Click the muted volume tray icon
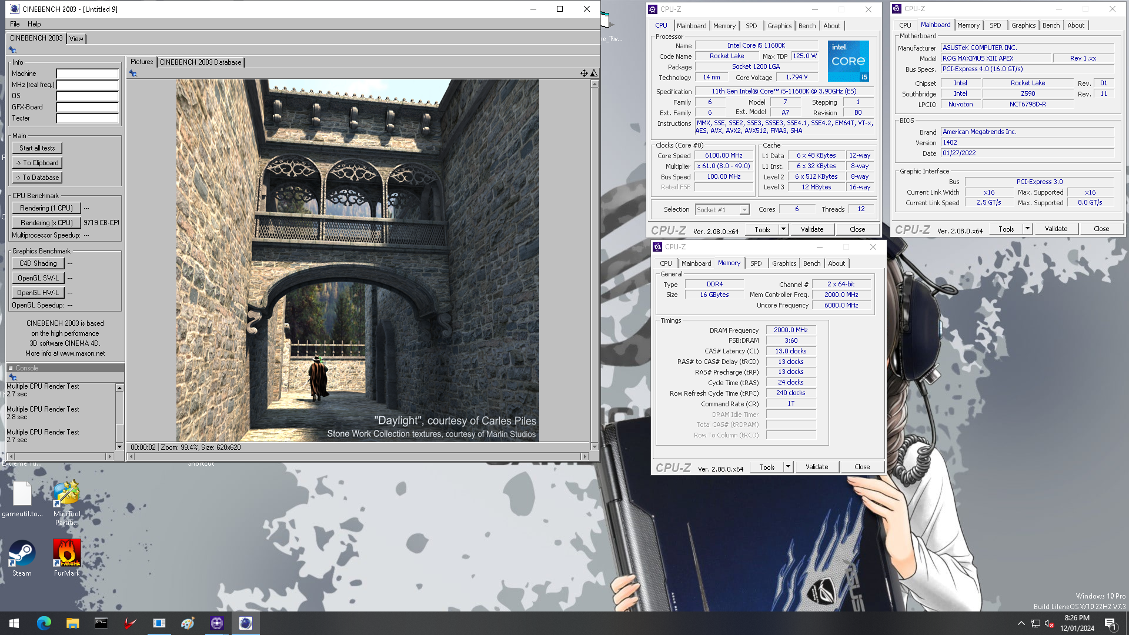This screenshot has height=635, width=1129. click(x=1050, y=623)
